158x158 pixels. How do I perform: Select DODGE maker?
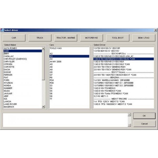pyautogui.click(x=23, y=72)
